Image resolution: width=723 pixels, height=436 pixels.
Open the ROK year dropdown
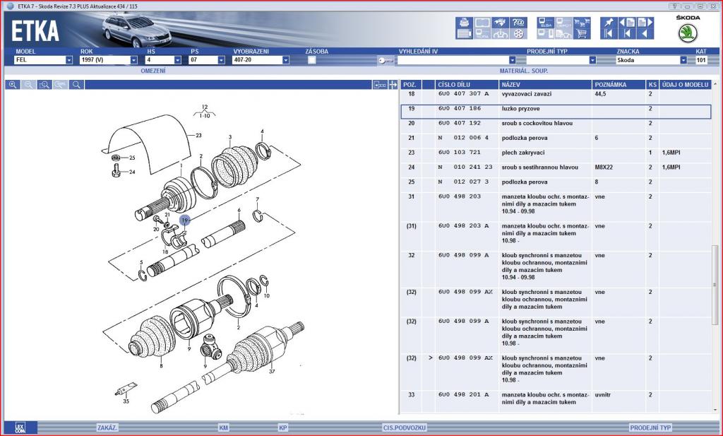click(x=133, y=60)
